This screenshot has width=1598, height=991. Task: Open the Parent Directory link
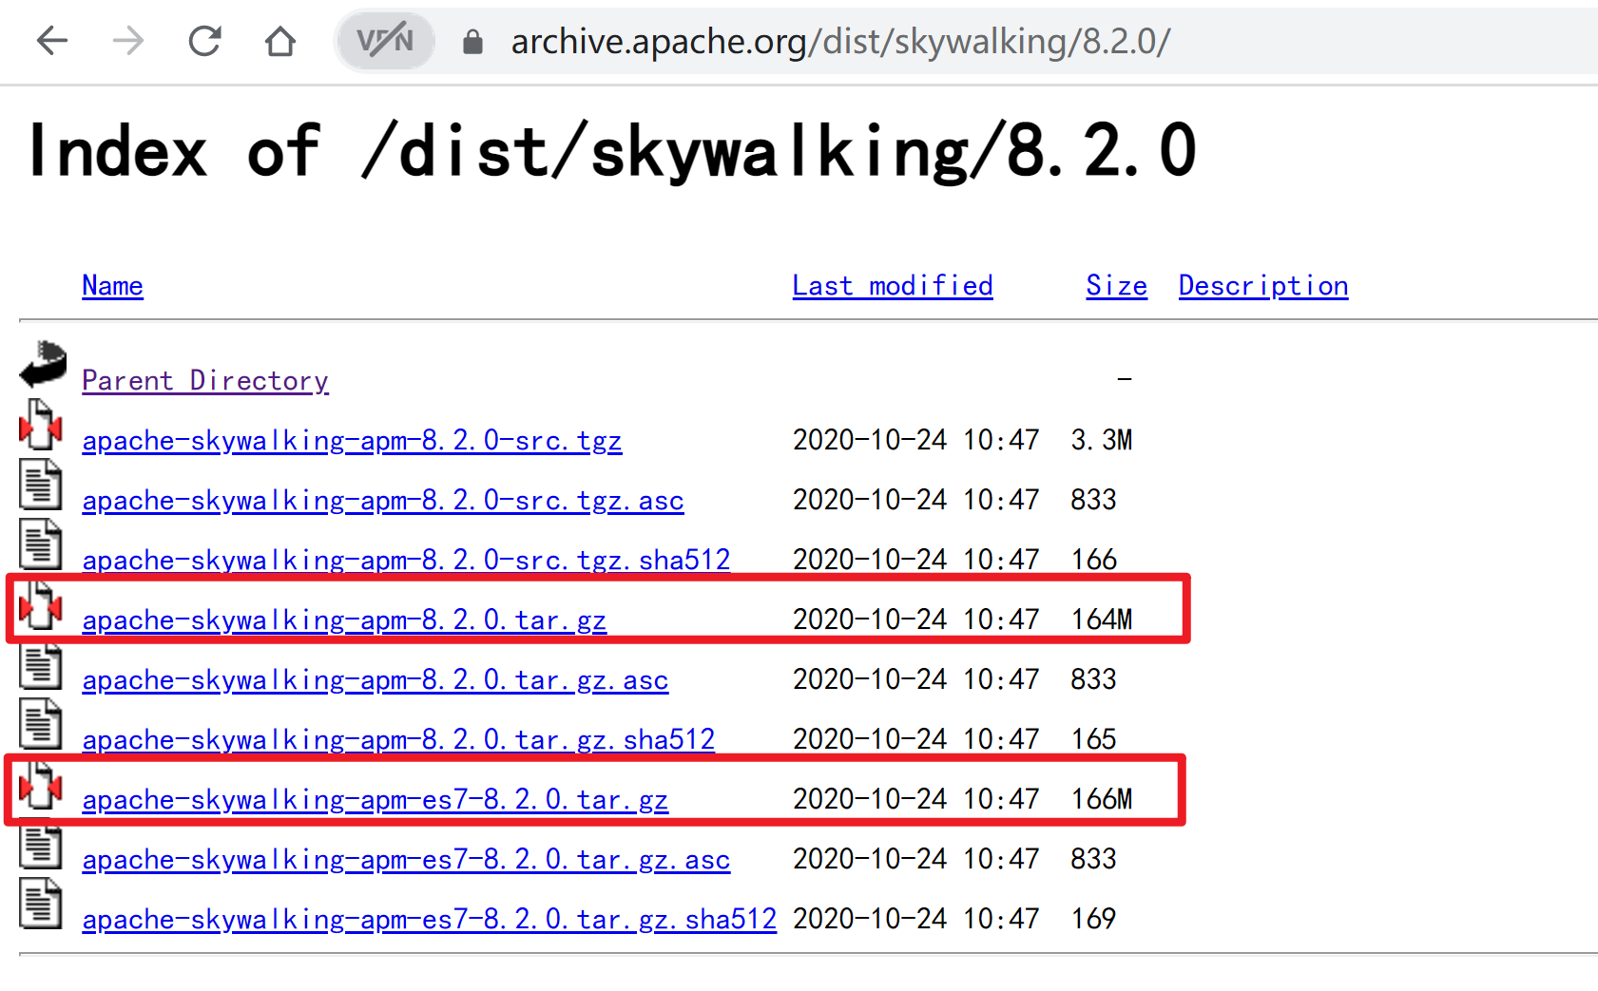205,381
